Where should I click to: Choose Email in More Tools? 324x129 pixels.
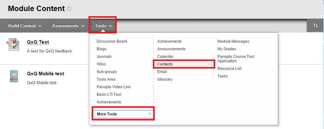pos(162,72)
